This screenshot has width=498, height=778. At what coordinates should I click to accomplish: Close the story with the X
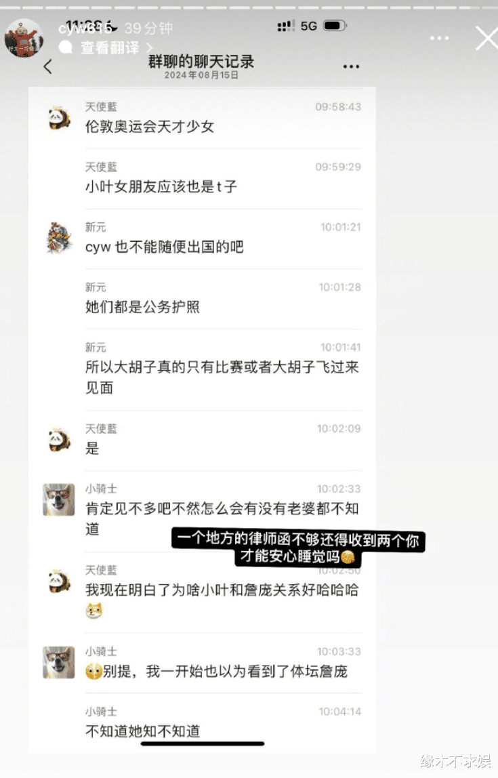click(486, 39)
